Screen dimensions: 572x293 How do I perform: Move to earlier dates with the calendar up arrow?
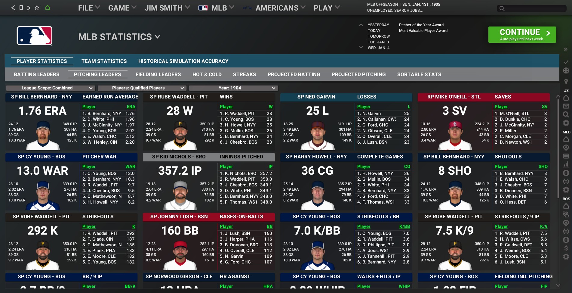pyautogui.click(x=361, y=25)
